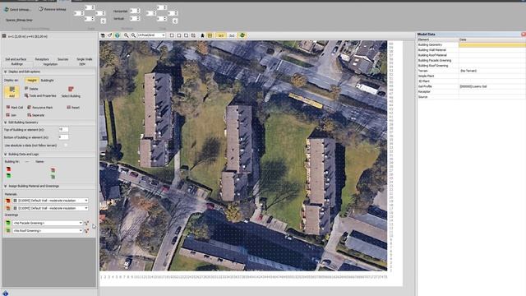Viewport: 526px width, 296px height.
Task: Toggle display as Height
Action: tap(32, 81)
